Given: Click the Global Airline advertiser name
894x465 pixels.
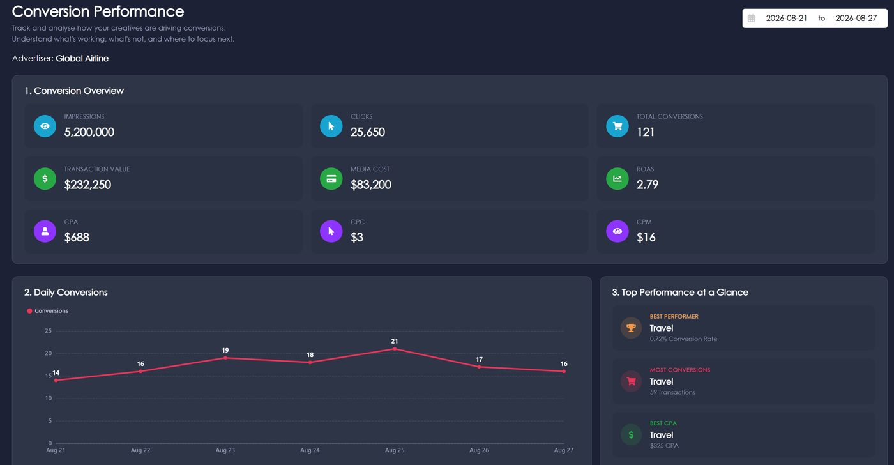Looking at the screenshot, I should [82, 59].
